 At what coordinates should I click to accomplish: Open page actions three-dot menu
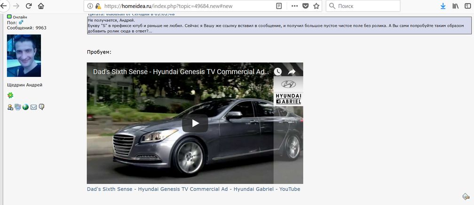coord(294,6)
